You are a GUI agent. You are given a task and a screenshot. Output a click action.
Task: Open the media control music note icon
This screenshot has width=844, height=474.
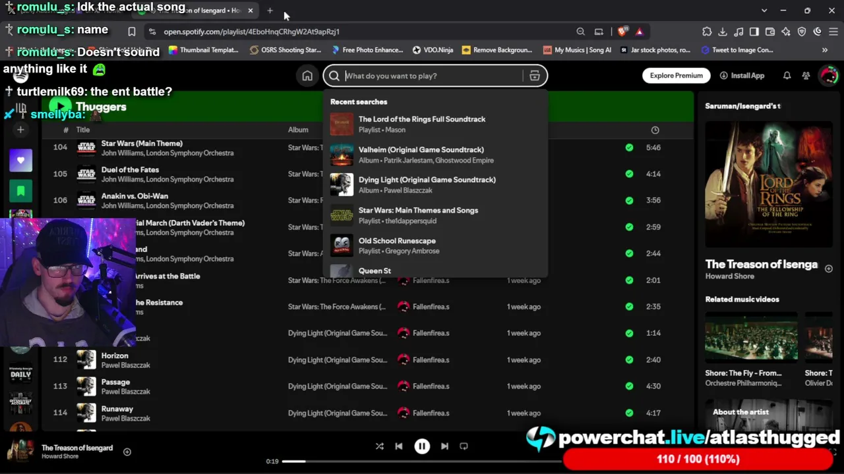[738, 32]
